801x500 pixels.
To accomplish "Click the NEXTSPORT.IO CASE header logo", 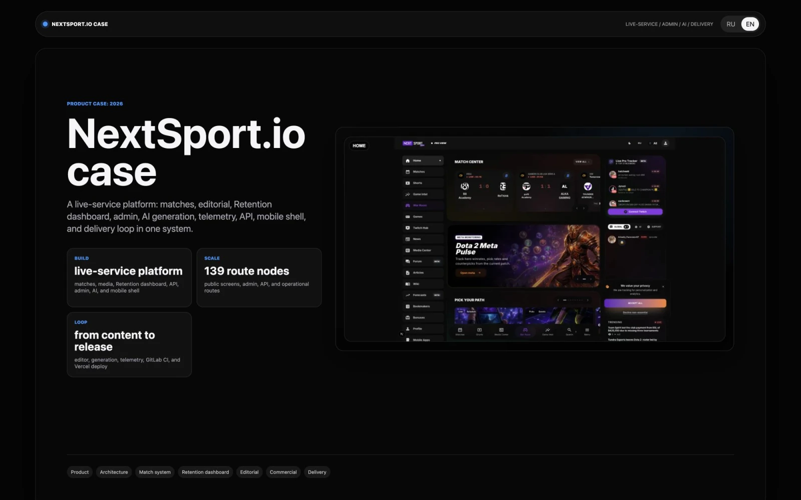I will click(75, 24).
